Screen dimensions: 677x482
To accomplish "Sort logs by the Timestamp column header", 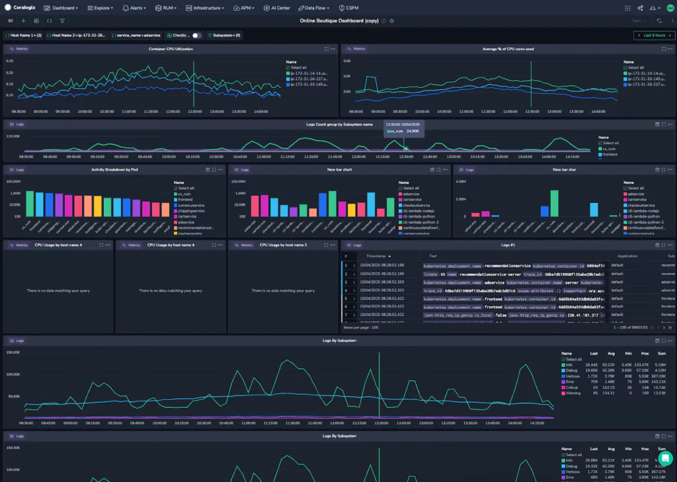I will (376, 256).
